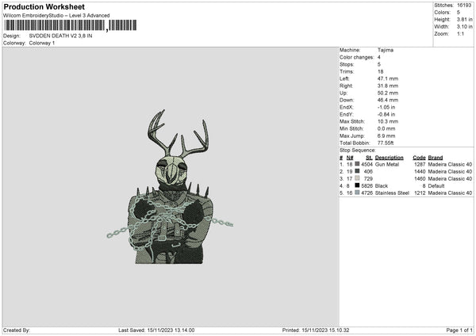
Task: Click the Gun Metal color swatch
Action: [357, 164]
